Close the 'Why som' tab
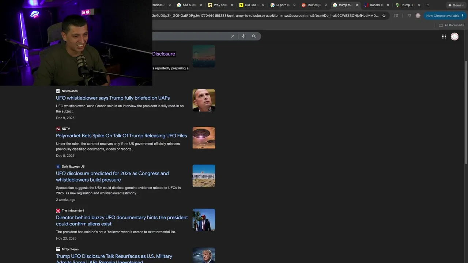This screenshot has height=263, width=468. pos(232,5)
